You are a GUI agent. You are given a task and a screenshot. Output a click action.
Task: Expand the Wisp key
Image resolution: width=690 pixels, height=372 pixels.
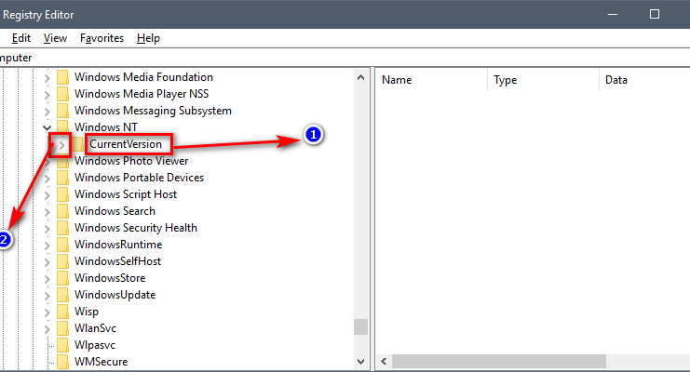[47, 312]
